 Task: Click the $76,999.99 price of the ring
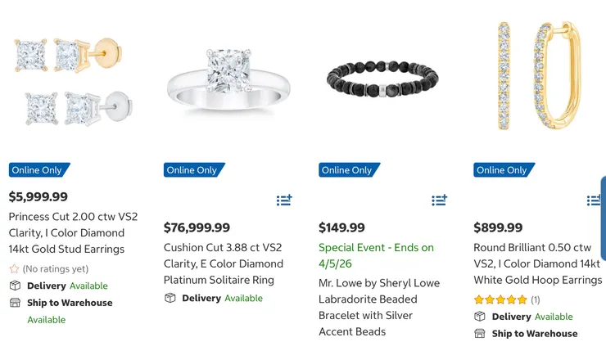point(197,227)
